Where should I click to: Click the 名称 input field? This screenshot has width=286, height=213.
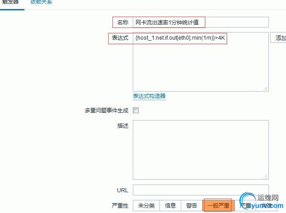coord(201,22)
